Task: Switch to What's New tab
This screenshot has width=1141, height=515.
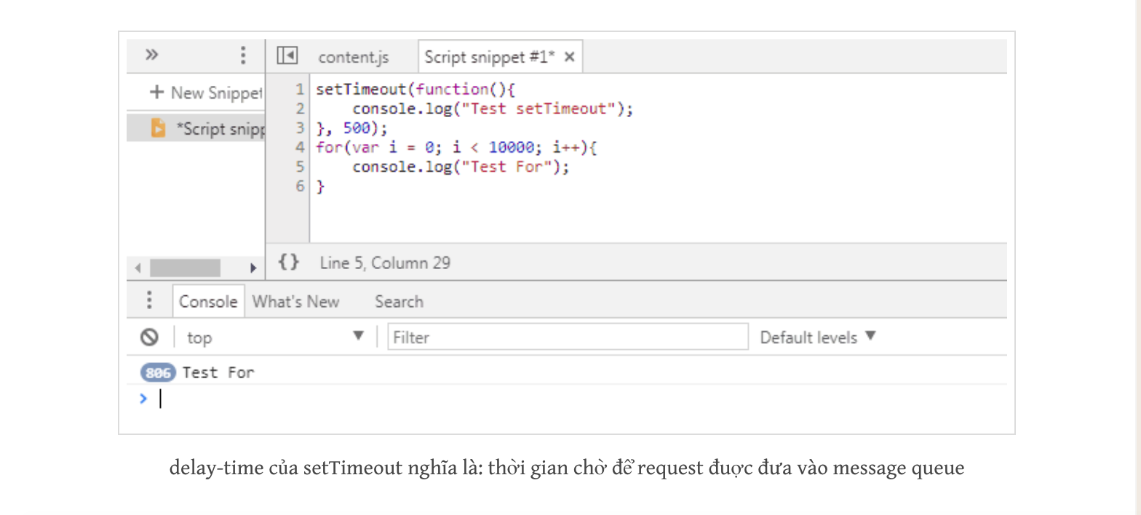Action: point(295,301)
